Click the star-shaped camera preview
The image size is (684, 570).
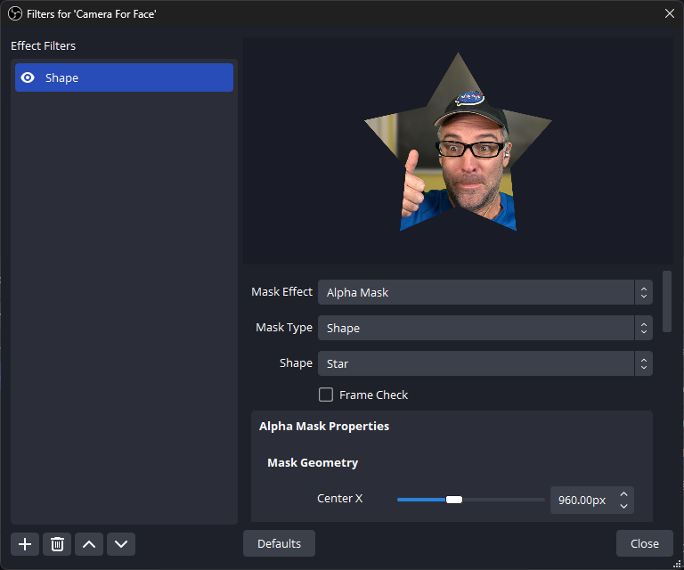(x=458, y=151)
